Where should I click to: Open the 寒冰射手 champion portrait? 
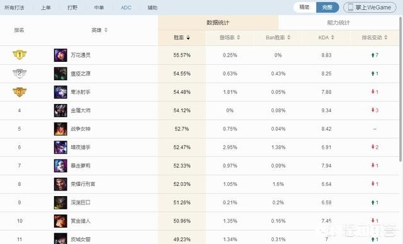point(60,92)
